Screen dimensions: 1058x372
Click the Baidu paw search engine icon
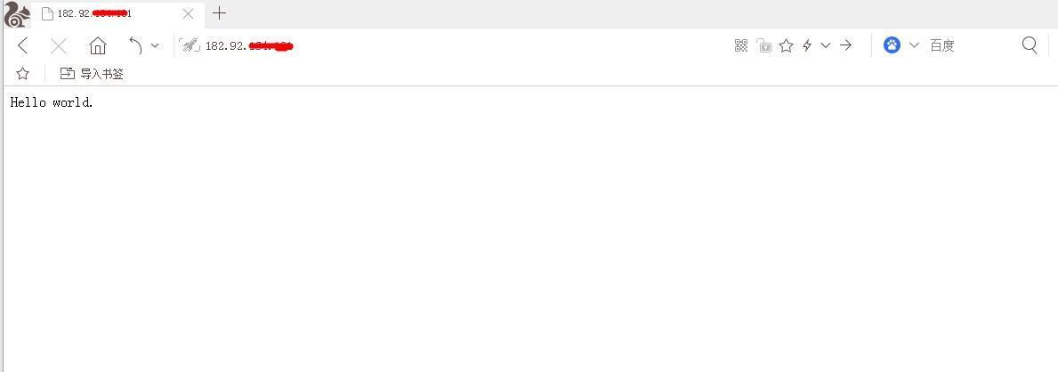pyautogui.click(x=892, y=45)
